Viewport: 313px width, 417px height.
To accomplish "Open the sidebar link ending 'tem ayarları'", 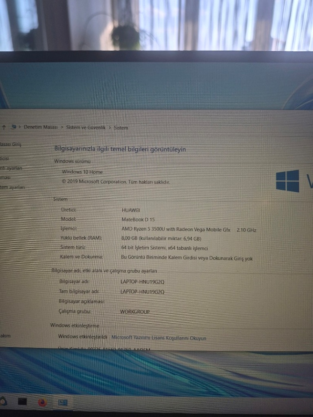I will click(12, 187).
